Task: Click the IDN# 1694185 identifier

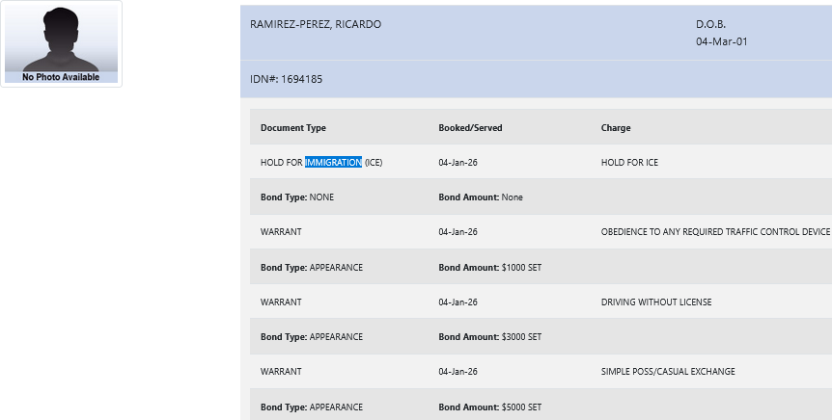Action: [286, 79]
